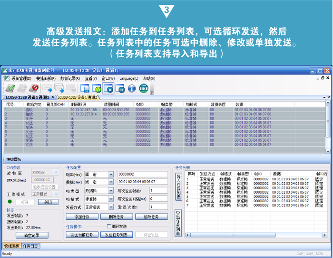Click the window with blue pause icon
The image size is (333, 258).
(120, 88)
